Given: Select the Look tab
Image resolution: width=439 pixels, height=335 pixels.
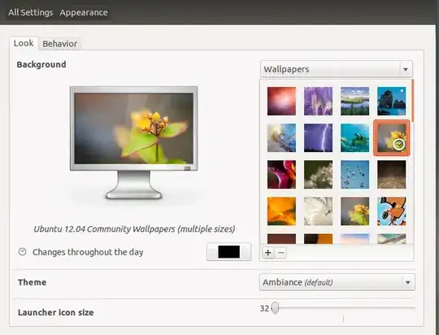Looking at the screenshot, I should (24, 43).
